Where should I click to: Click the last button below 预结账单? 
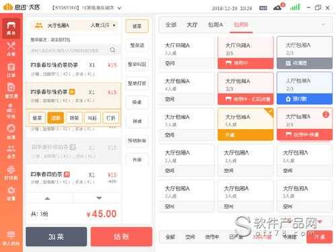137,159
